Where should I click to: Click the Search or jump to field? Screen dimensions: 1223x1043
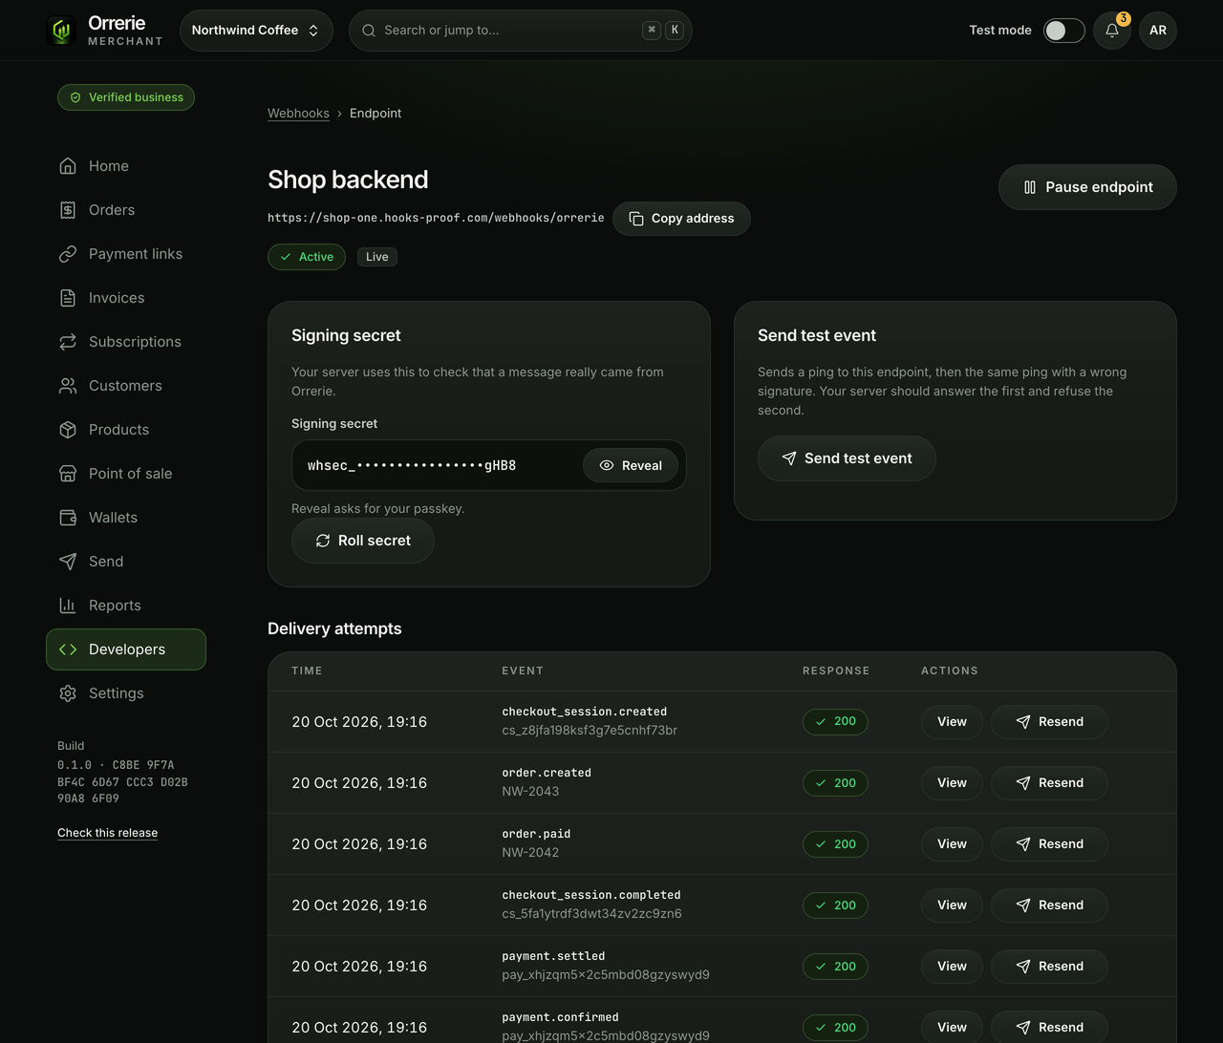(521, 31)
